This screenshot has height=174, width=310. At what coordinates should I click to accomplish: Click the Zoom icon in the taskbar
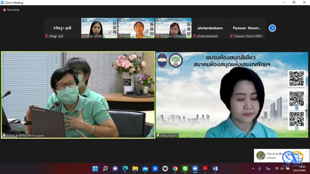[195, 169]
